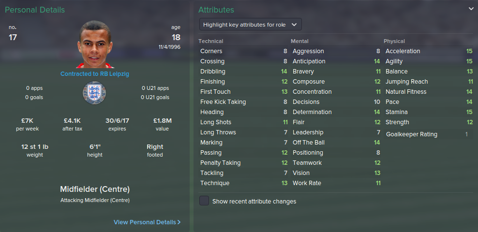Select the Attributes panel heading
478x232 pixels.
[x=216, y=10]
